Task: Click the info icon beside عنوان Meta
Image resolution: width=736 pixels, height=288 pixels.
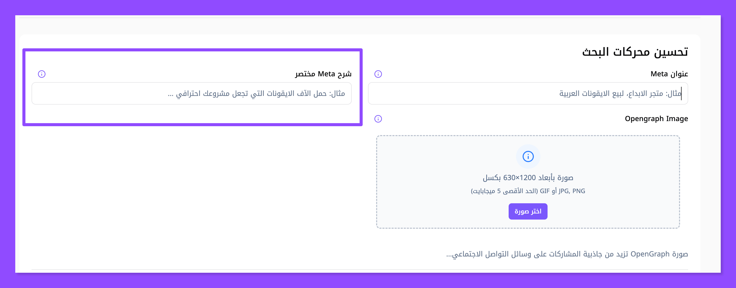Action: (378, 74)
